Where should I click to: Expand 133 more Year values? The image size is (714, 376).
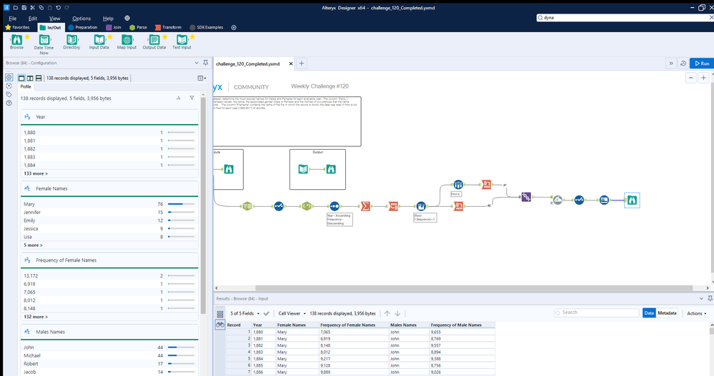pos(36,173)
